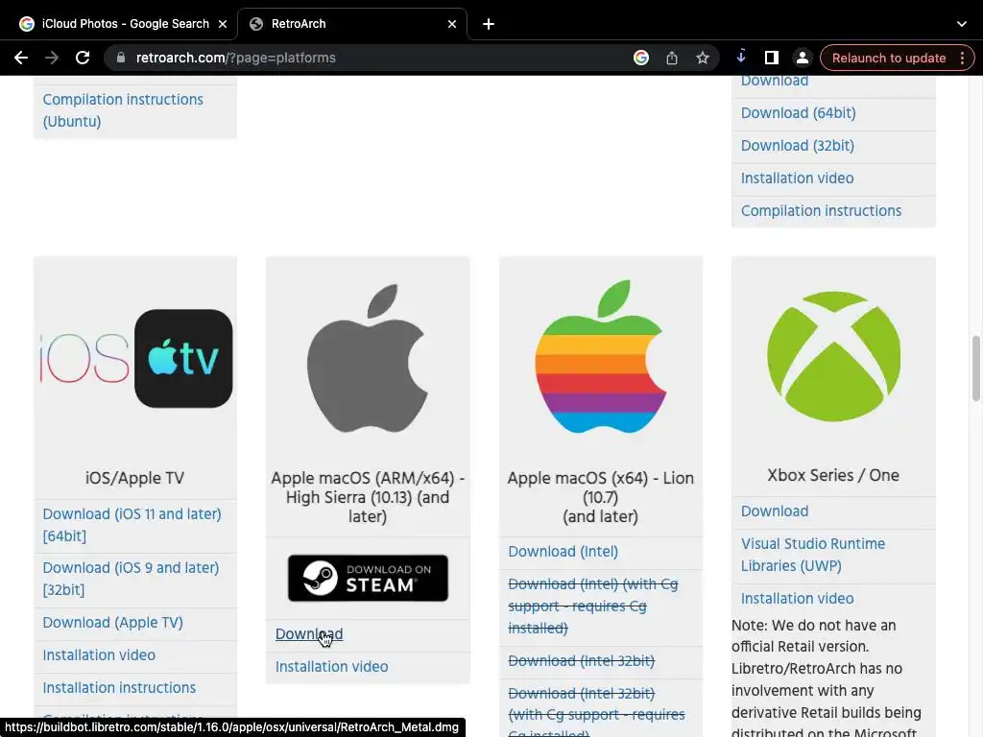The image size is (983, 737).
Task: Click the Apple TV logo image
Action: click(x=183, y=359)
